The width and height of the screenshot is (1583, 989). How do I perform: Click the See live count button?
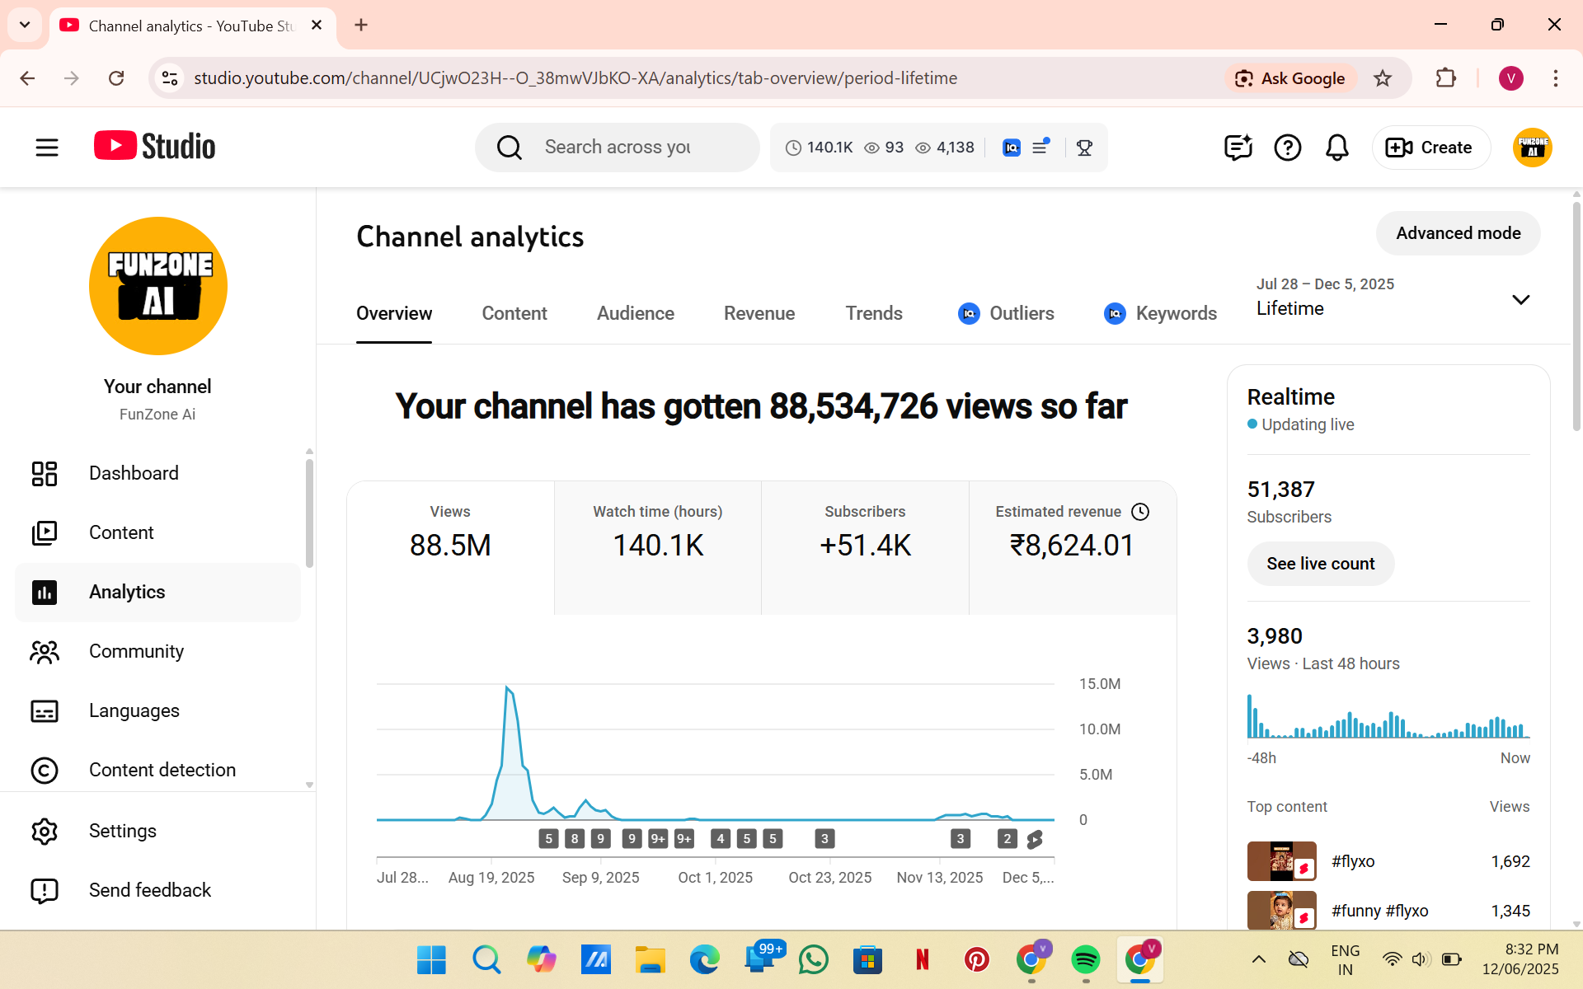coord(1320,564)
